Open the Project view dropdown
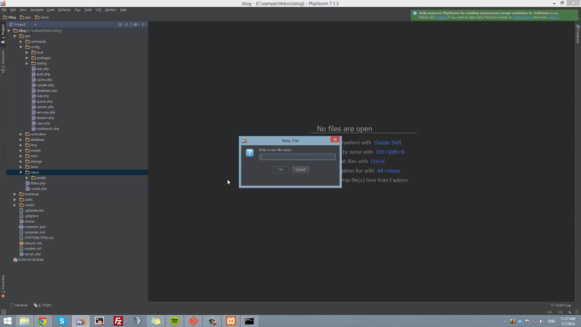The width and height of the screenshot is (581, 327). pyautogui.click(x=36, y=25)
